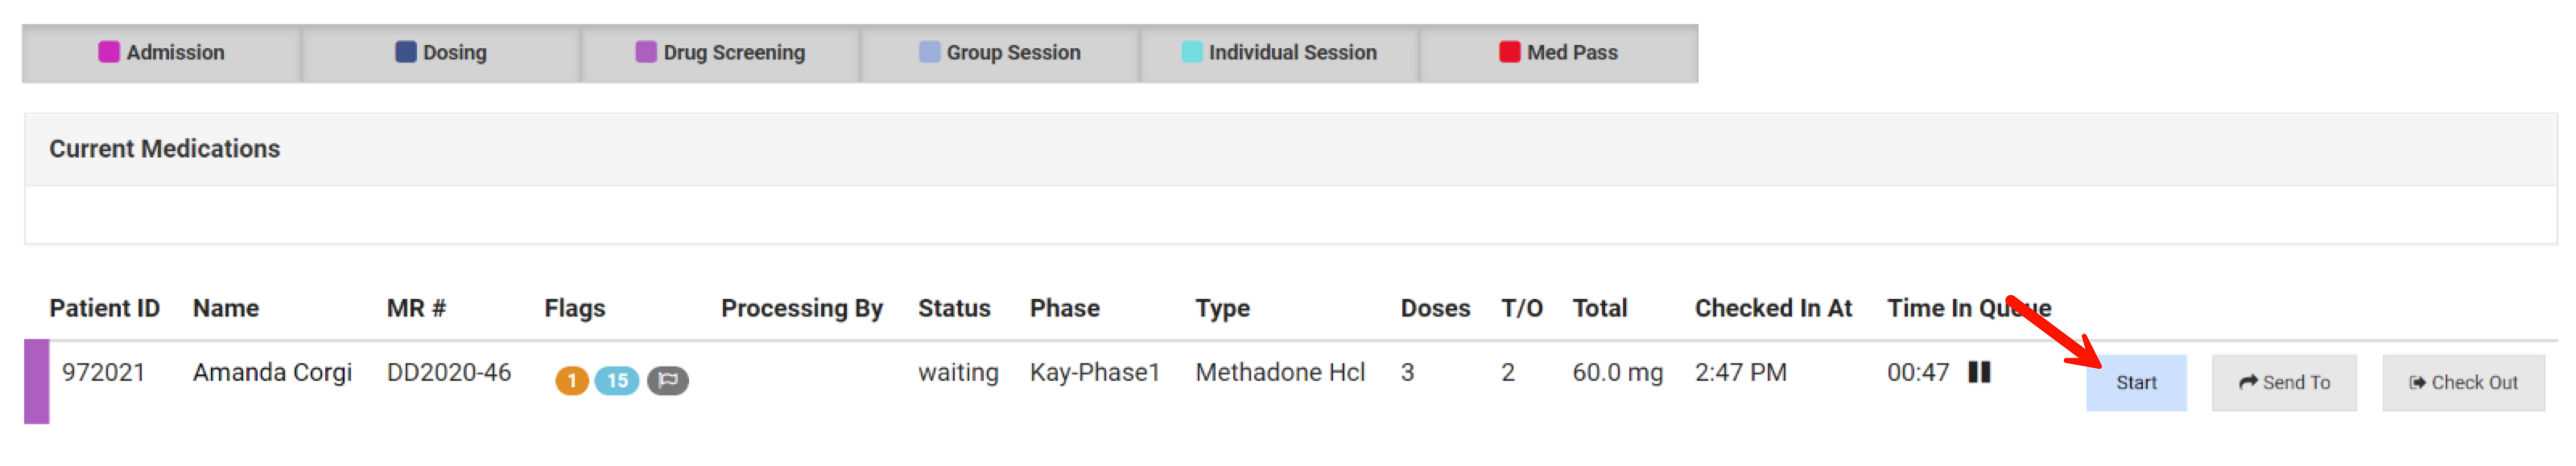Image resolution: width=2576 pixels, height=466 pixels.
Task: Open patient record for Amanda Corgi
Action: point(273,372)
